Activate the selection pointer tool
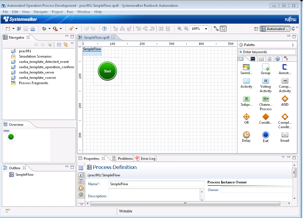303x218 pixels. click(223, 29)
